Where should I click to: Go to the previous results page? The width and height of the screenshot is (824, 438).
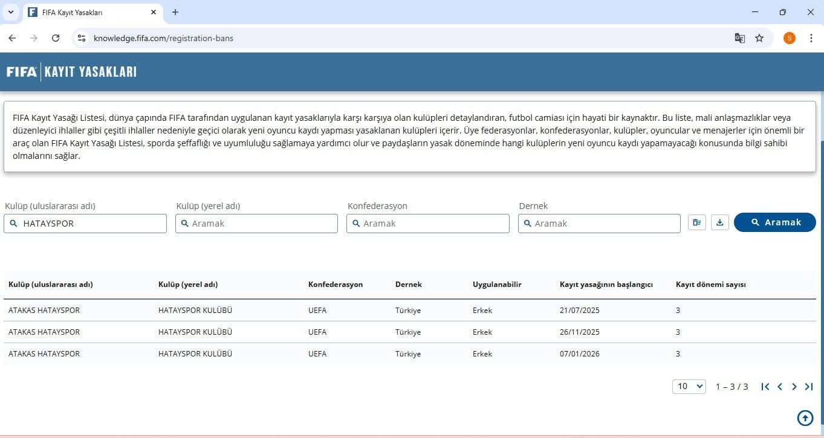tap(780, 387)
